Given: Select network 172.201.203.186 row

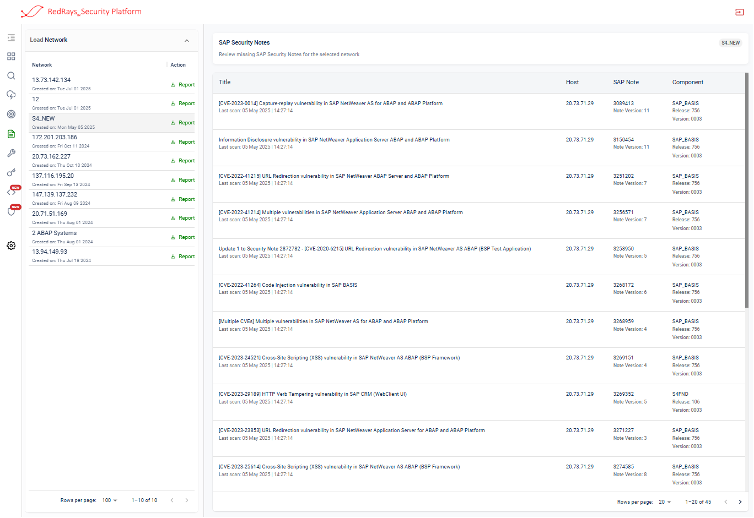Looking at the screenshot, I should coord(111,141).
